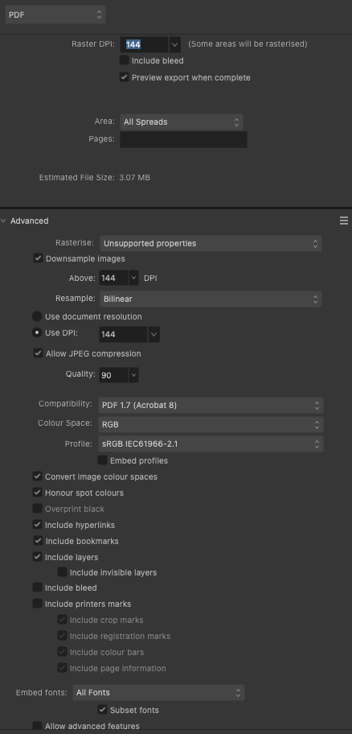
Task: Open the Embed fonts All Fonts dropdown
Action: [x=158, y=692]
